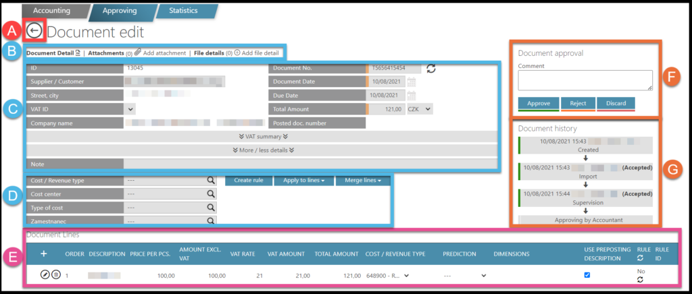Click the Approve button

point(539,104)
